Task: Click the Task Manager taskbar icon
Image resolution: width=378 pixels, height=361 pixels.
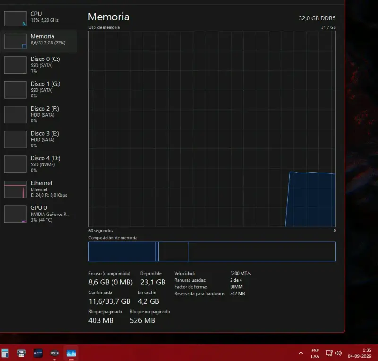Action: [x=71, y=353]
